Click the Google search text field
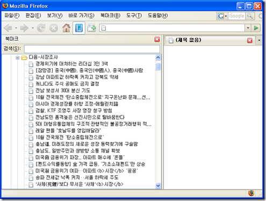The width and height of the screenshot is (266, 201). pos(236,16)
